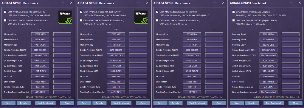Viewport: 304px width, 108px height.
Task: Minimize the Radeon RX6500 XT window
Action: (214, 3)
